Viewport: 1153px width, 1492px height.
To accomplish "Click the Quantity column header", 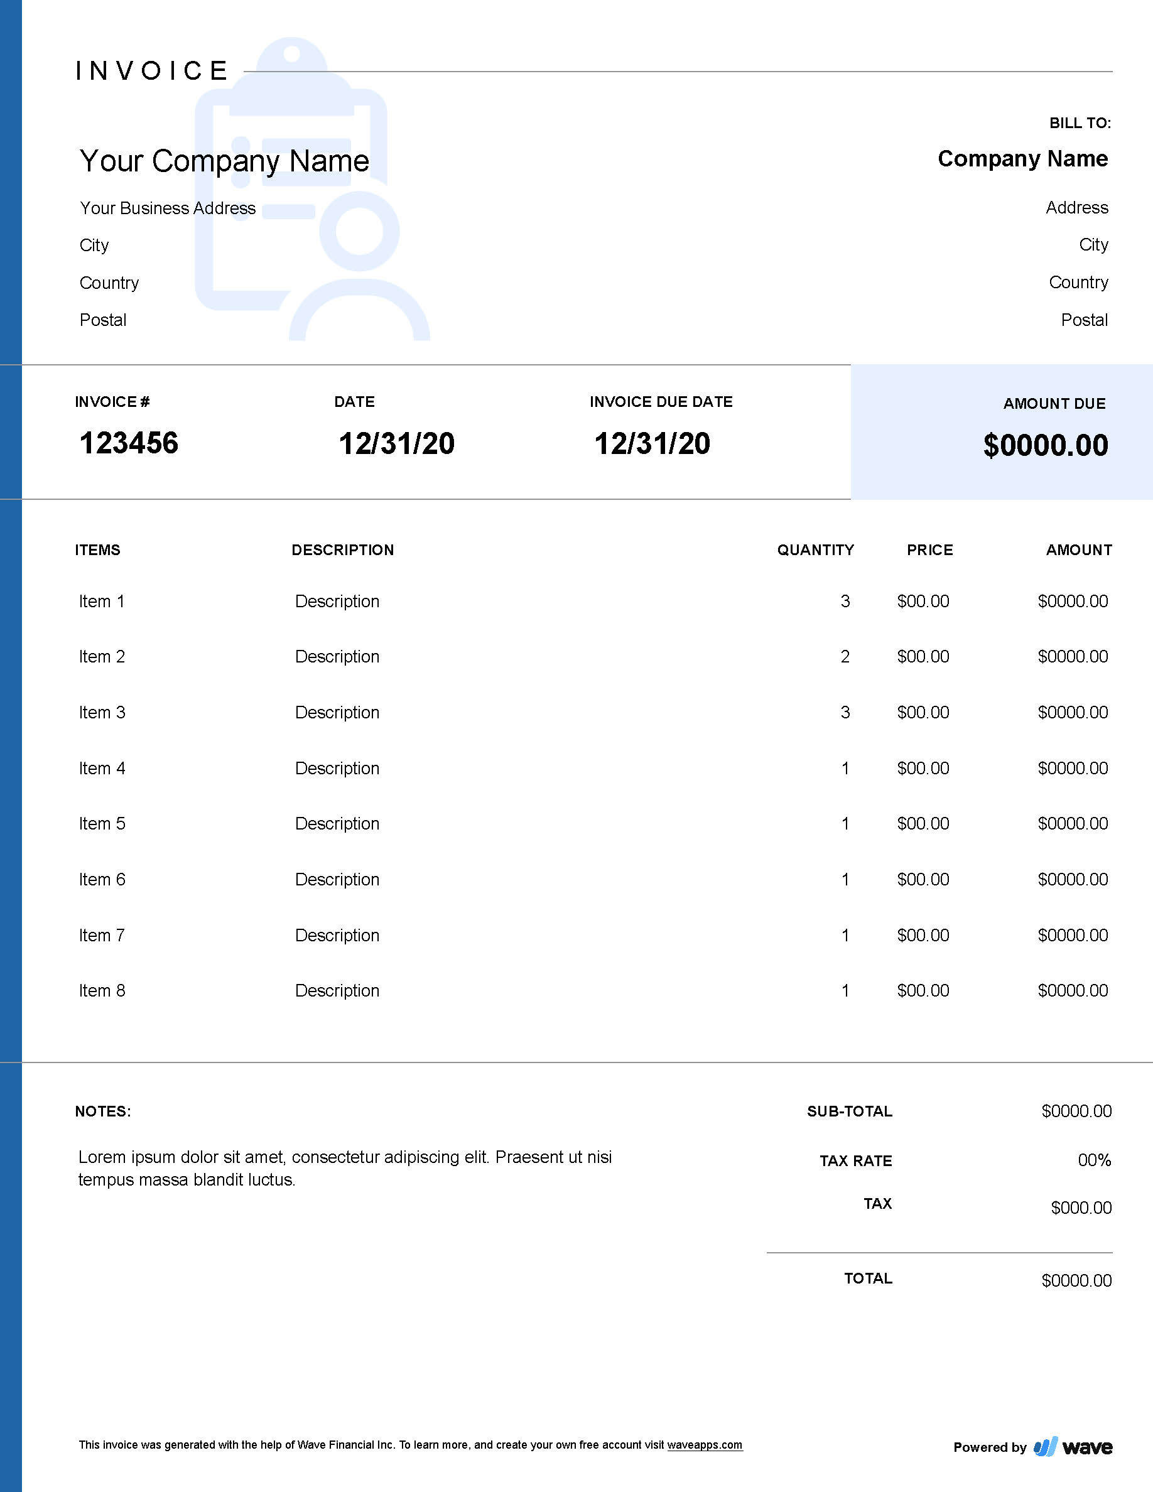I will point(815,550).
